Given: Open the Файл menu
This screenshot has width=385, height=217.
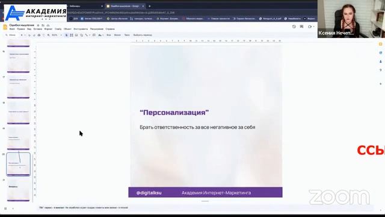Looking at the screenshot, I should [x=12, y=29].
